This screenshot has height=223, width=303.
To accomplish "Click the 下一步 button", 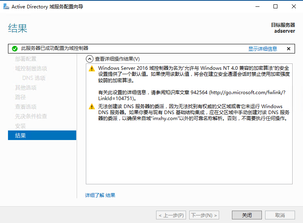I will pos(204,215).
